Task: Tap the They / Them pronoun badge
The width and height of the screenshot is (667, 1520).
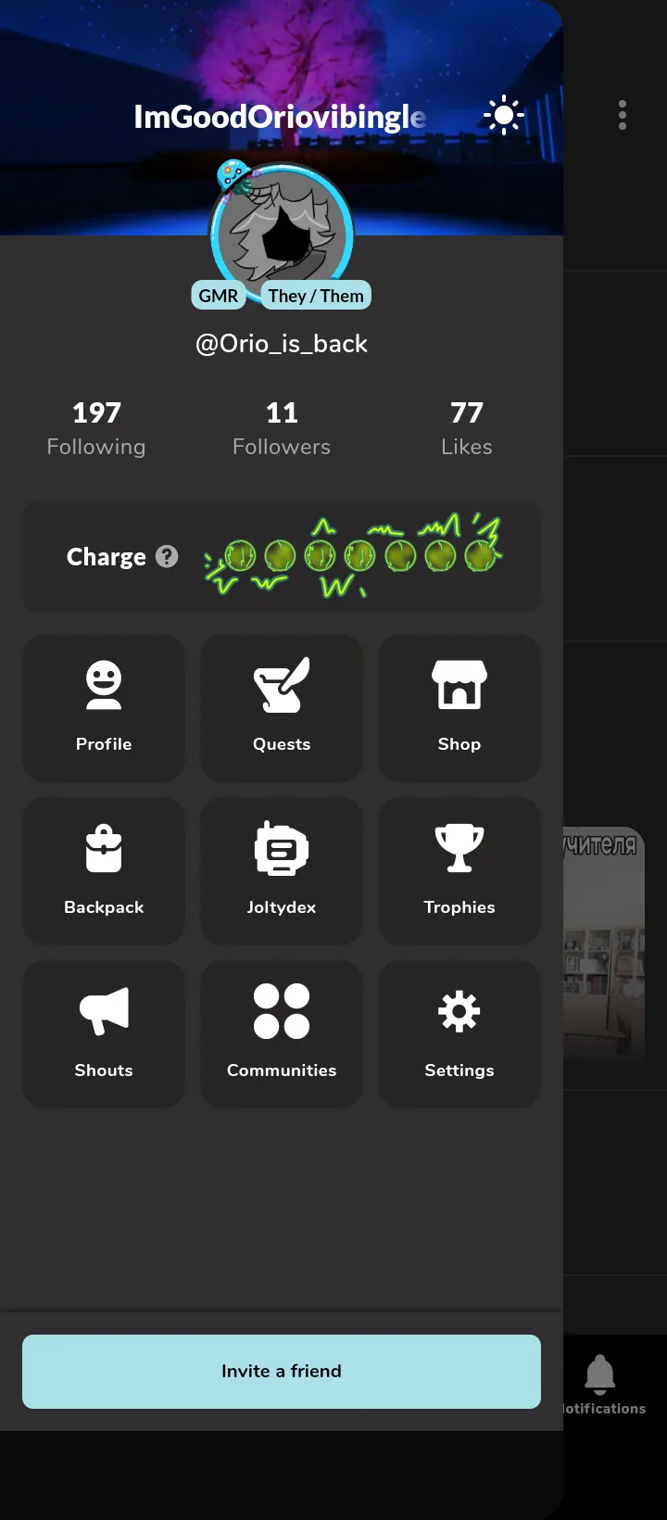Action: pos(316,296)
